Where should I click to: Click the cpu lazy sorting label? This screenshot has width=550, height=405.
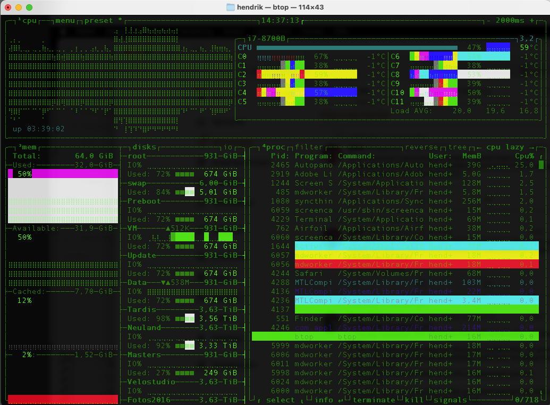[505, 147]
